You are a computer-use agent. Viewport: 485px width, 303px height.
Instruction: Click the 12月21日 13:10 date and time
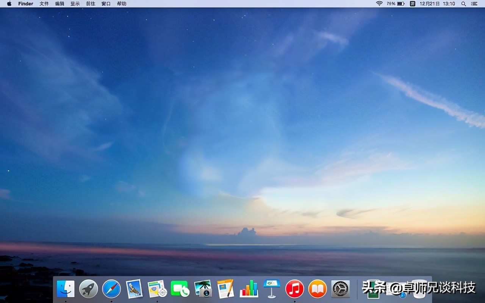(437, 4)
